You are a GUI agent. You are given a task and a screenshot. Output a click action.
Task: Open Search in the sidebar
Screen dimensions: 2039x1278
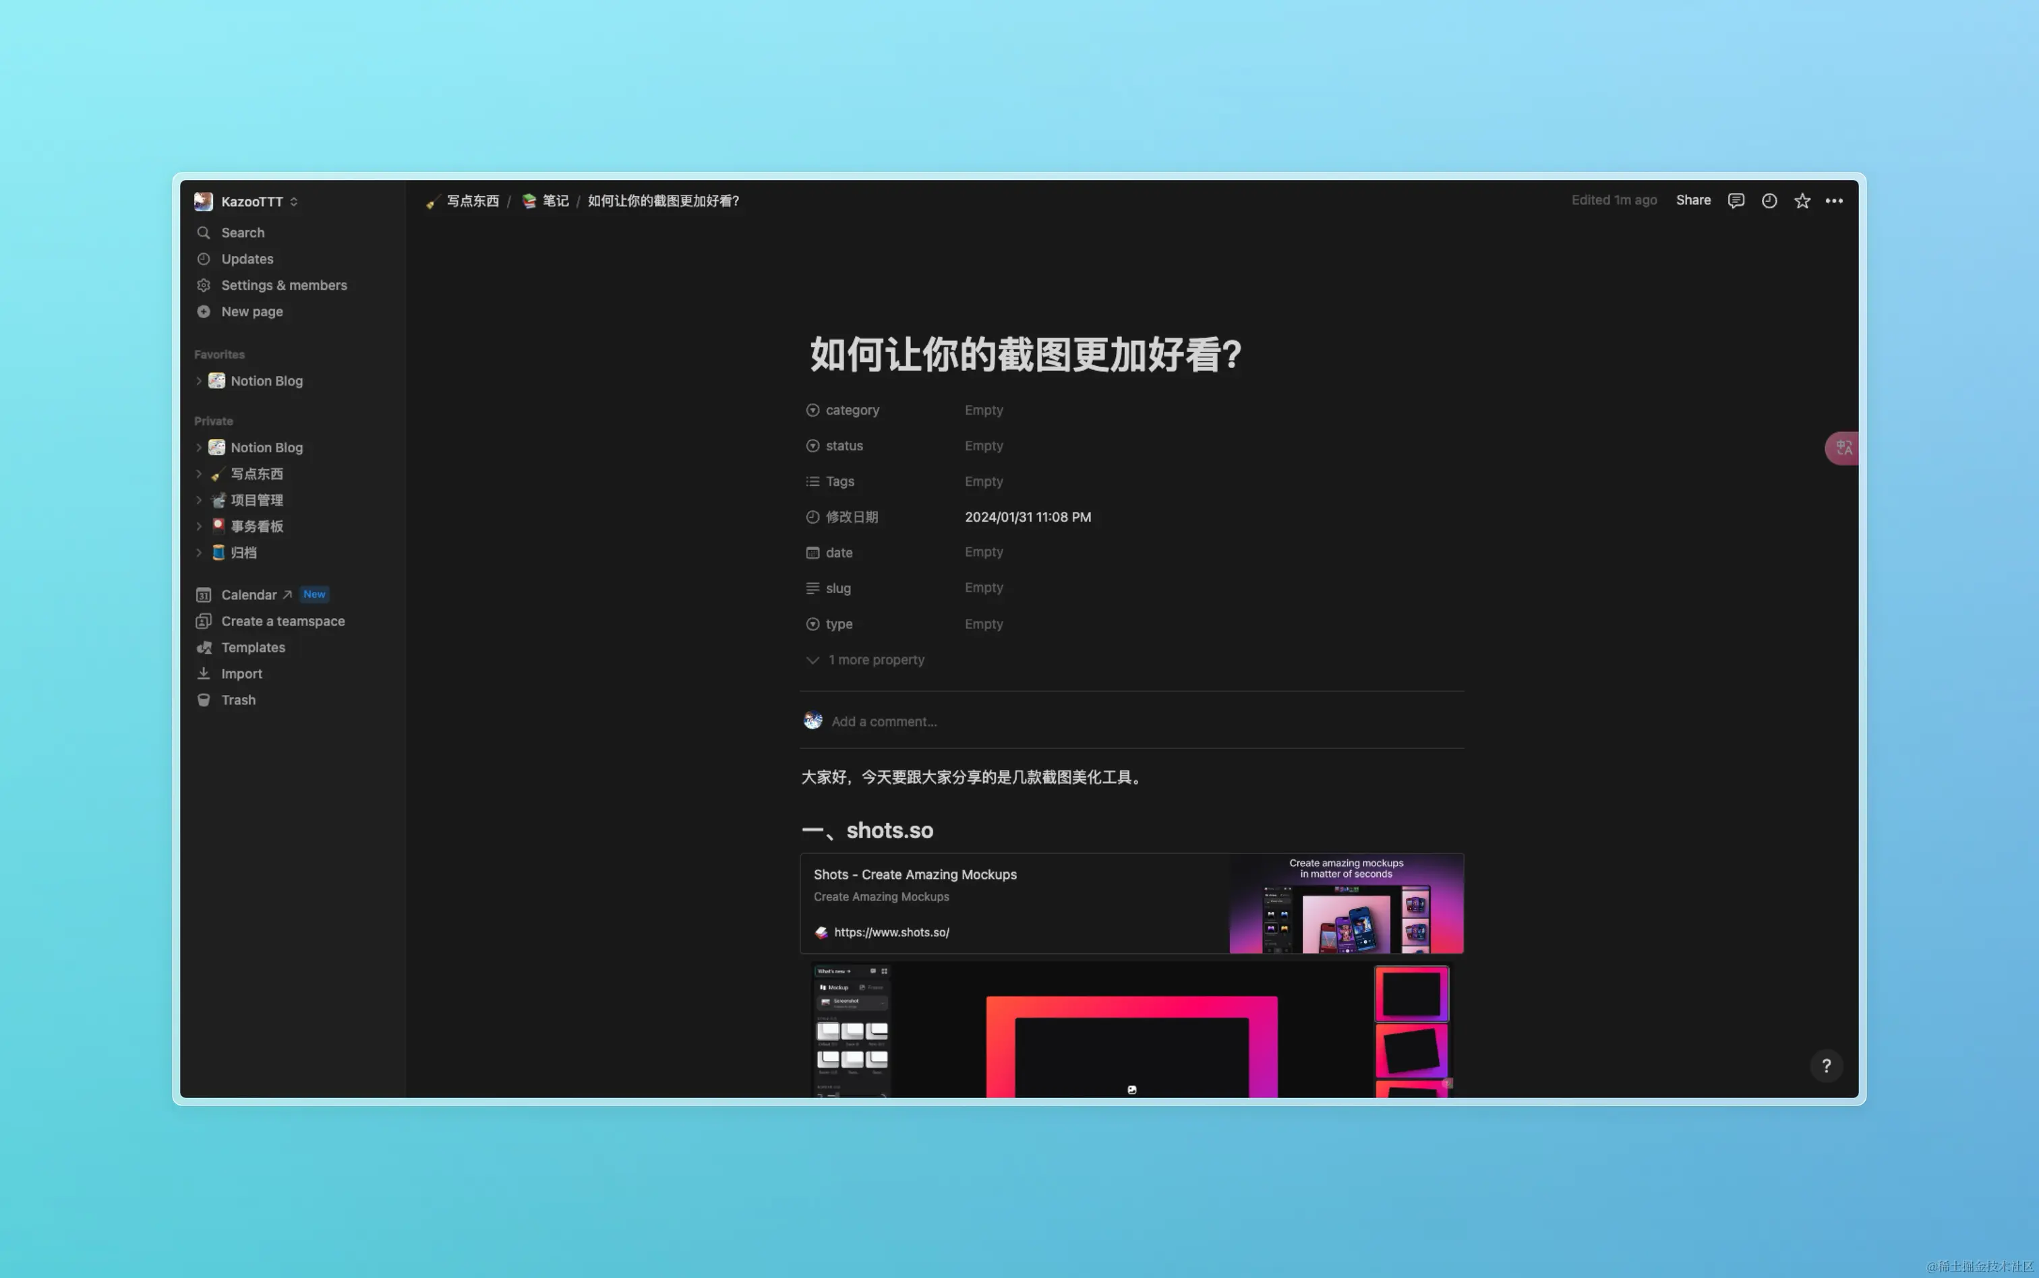243,233
